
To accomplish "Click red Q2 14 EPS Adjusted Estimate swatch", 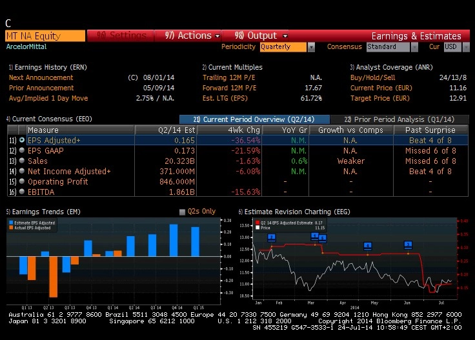I will point(258,223).
